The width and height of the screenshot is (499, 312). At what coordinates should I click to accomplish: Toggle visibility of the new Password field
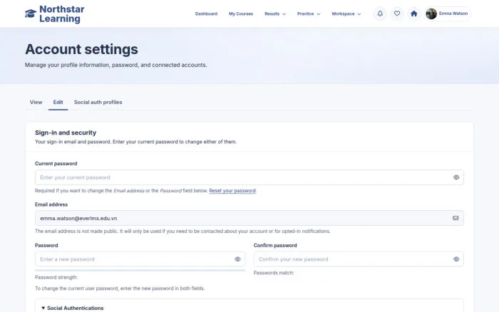(237, 259)
